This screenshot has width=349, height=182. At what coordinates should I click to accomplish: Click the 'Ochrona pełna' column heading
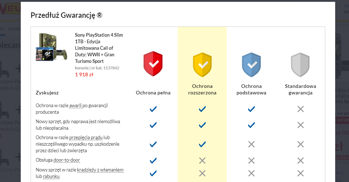(153, 93)
